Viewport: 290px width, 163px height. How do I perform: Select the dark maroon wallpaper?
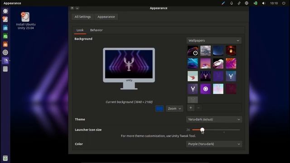click(x=231, y=89)
